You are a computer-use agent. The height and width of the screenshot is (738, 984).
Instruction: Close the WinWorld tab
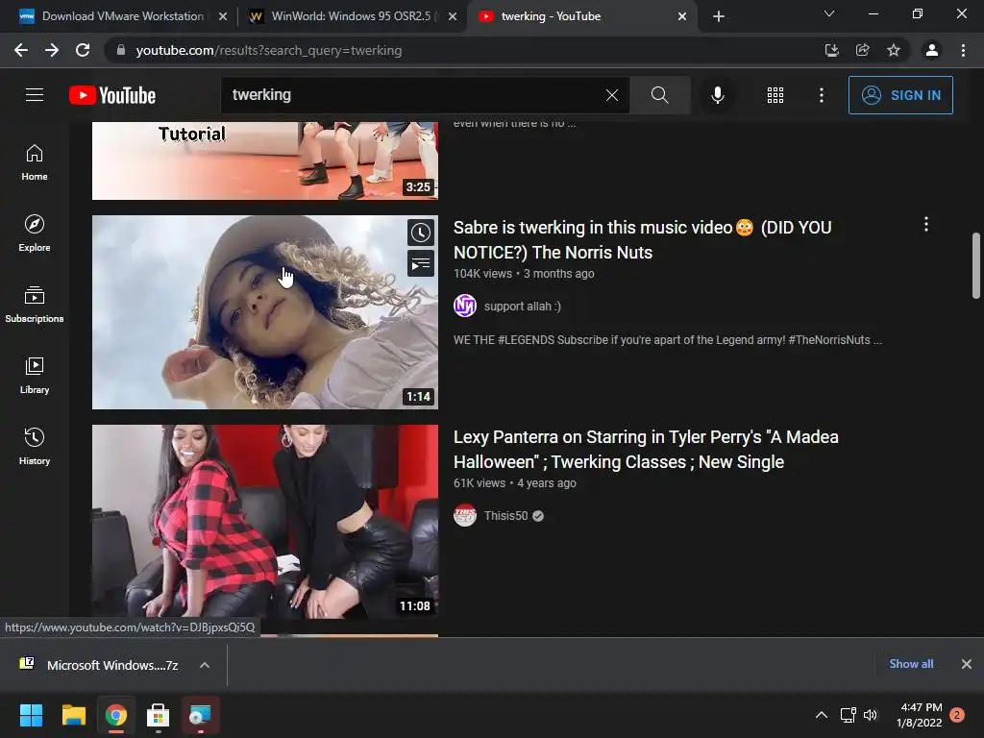[x=452, y=16]
